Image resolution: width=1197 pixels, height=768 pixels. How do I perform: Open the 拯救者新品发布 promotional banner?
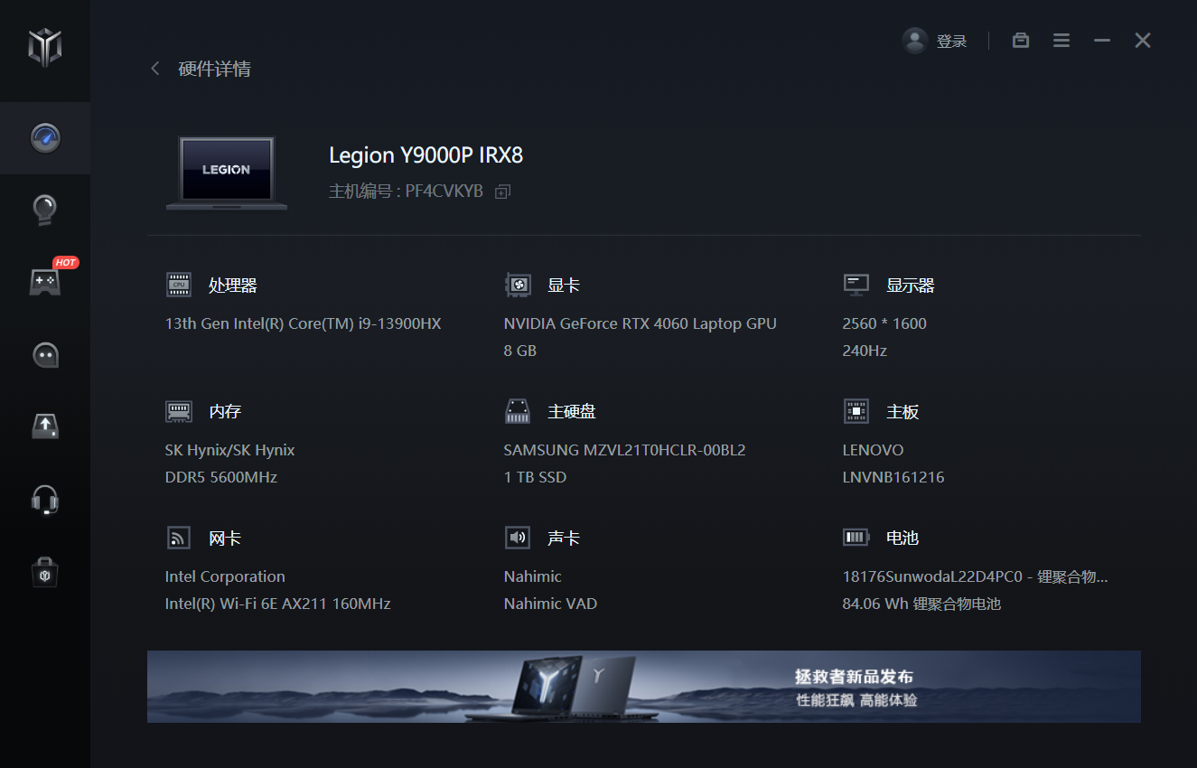(643, 687)
